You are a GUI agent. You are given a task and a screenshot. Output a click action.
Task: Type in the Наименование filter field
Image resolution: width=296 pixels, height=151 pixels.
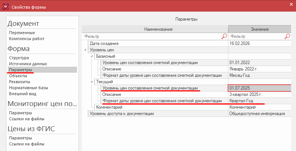coord(150,36)
